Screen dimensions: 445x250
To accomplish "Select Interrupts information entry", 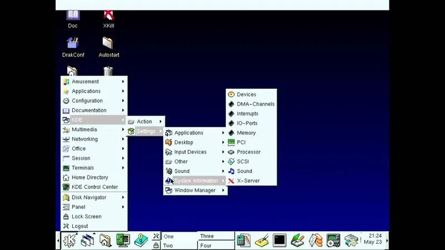I will click(251, 114).
